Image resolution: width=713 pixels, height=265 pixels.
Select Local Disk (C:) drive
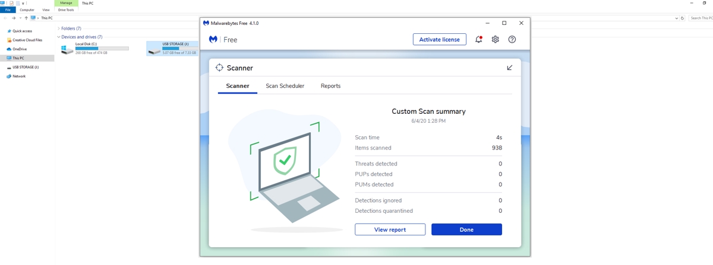click(95, 48)
